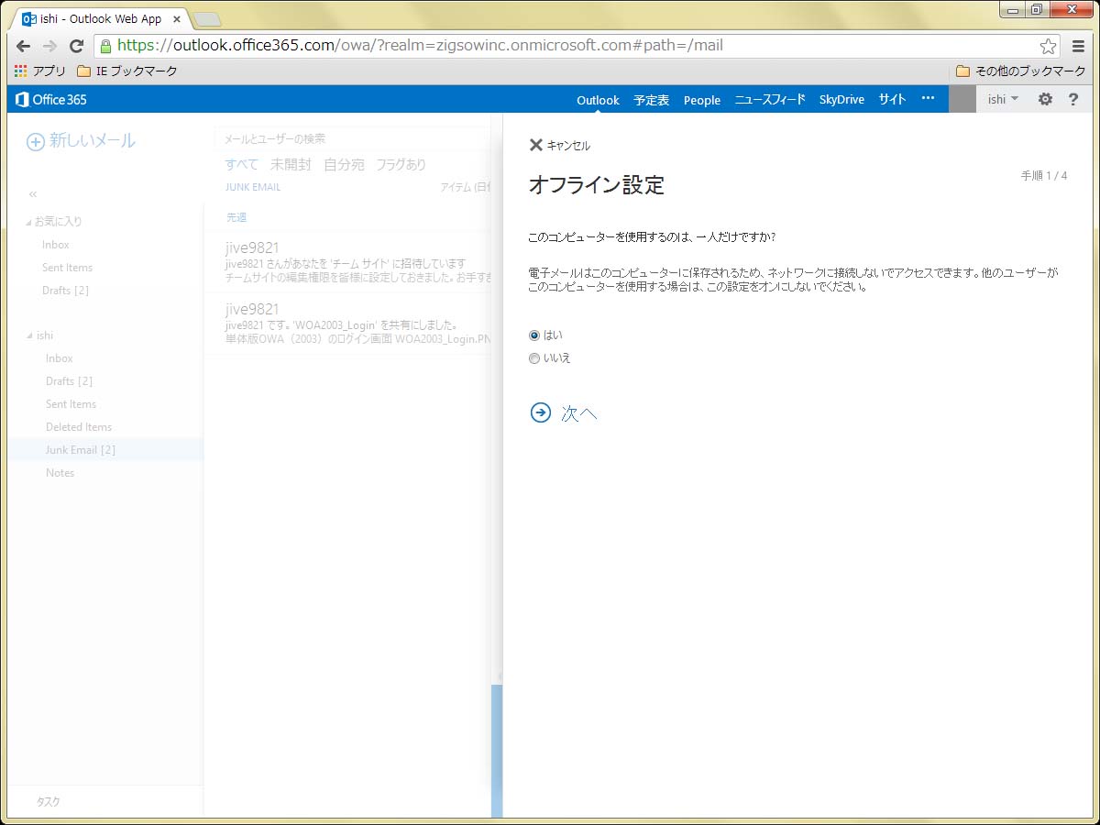Click the browser back arrow
1100x825 pixels.
click(24, 46)
